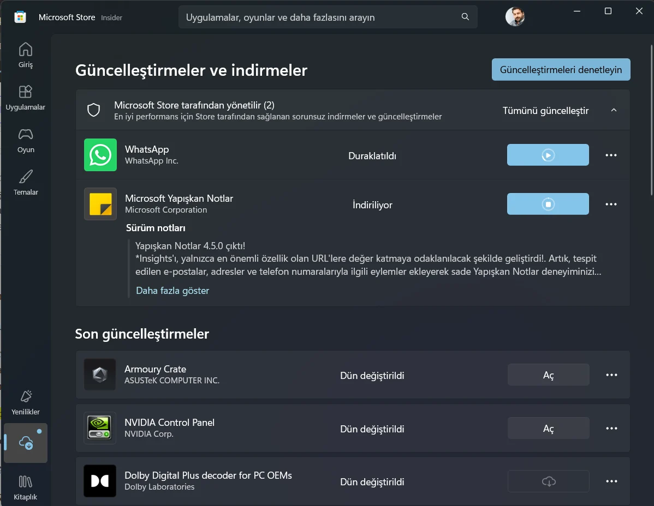
Task: Click the NVIDIA Control Panel app icon
Action: (x=100, y=427)
